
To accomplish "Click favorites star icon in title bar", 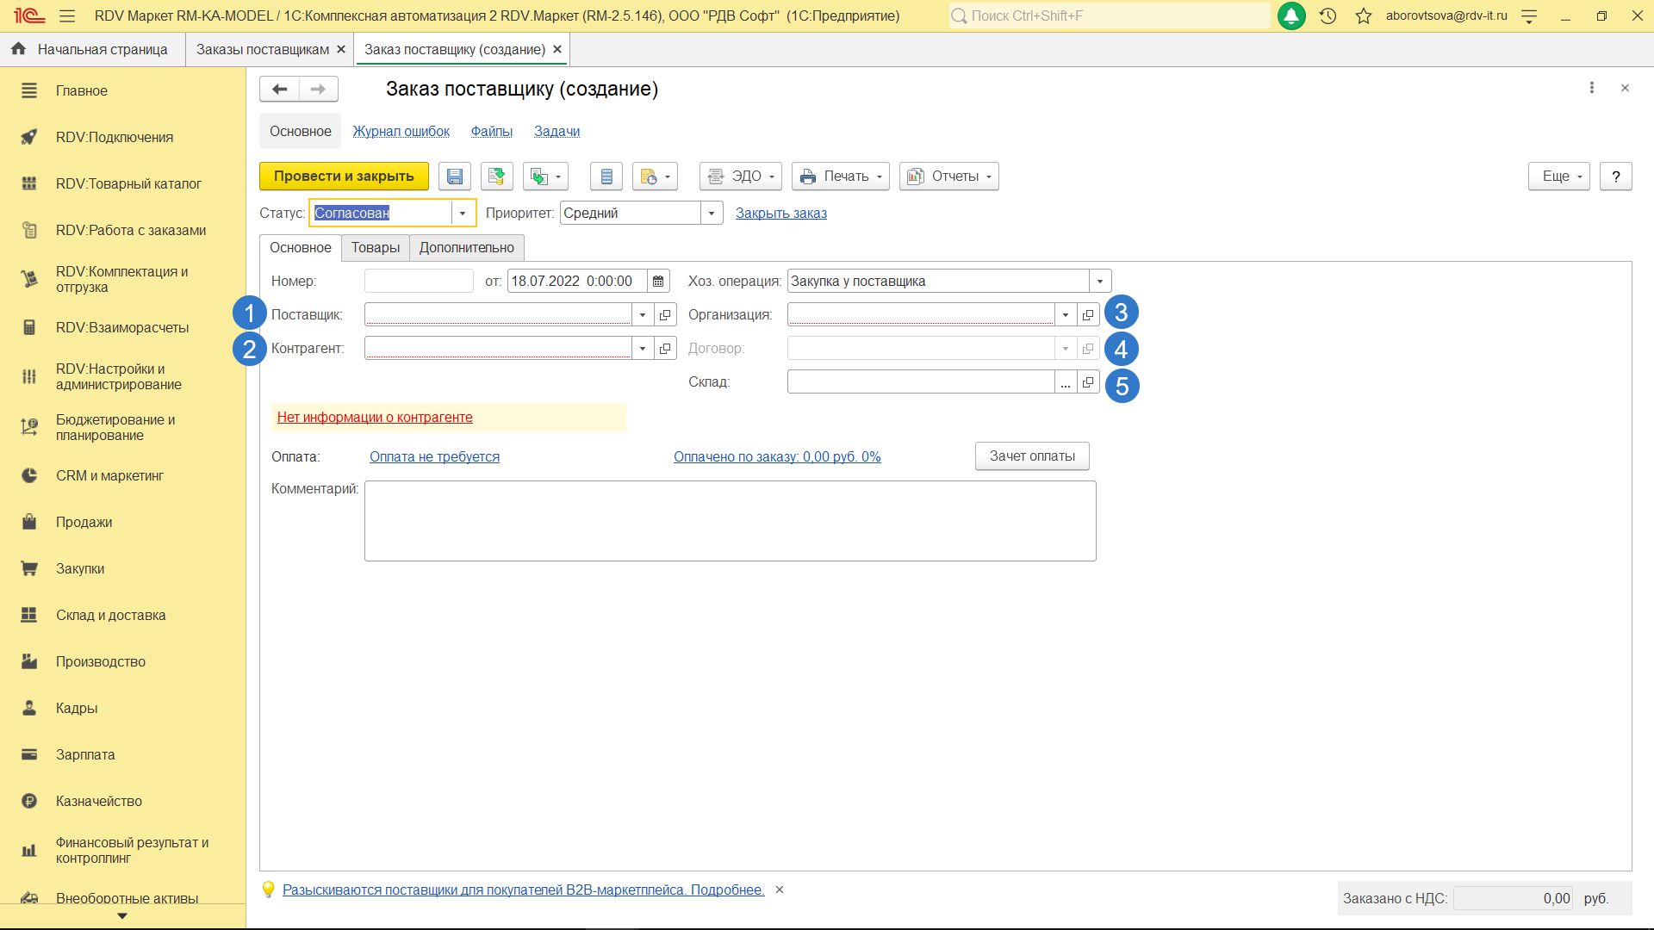I will click(x=1363, y=15).
